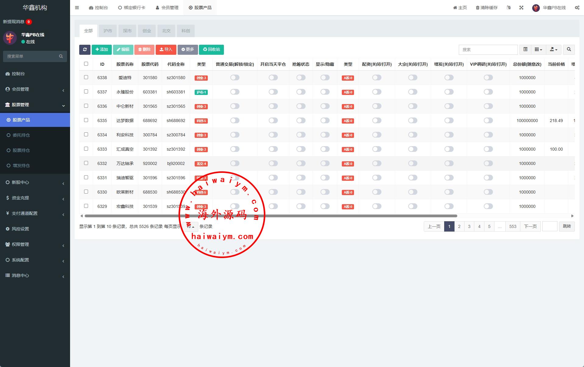This screenshot has width=584, height=367.
Task: Toggle the table card view icon
Action: pyautogui.click(x=526, y=50)
